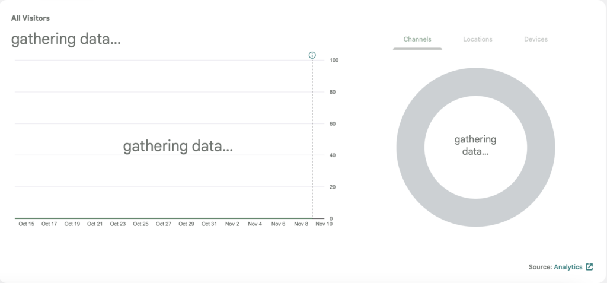Click the Nov 8 date label
The height and width of the screenshot is (283, 607).
click(x=301, y=224)
